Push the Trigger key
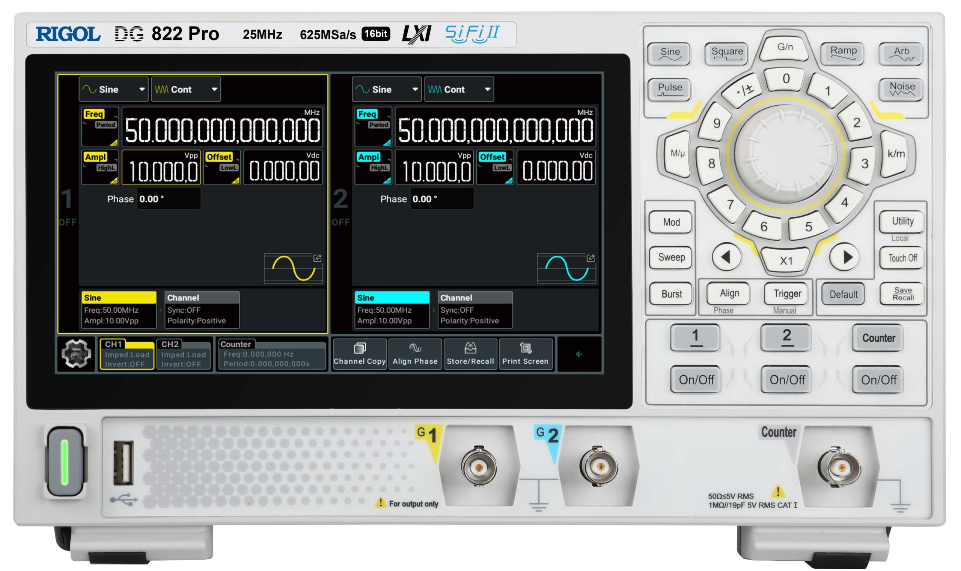The width and height of the screenshot is (961, 571). pyautogui.click(x=786, y=293)
